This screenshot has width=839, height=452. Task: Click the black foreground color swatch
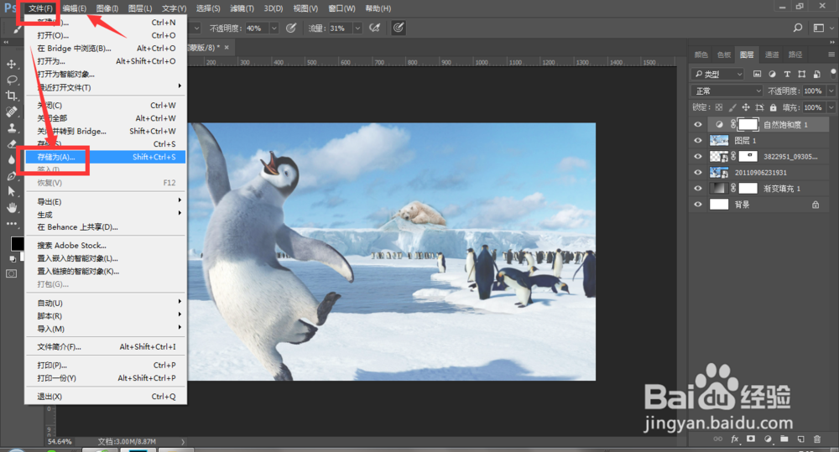click(16, 243)
